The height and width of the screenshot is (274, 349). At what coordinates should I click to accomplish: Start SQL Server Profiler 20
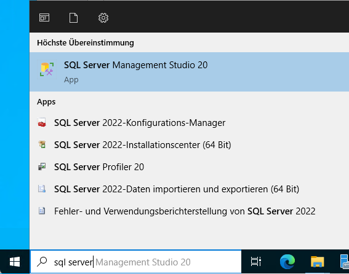189,167
